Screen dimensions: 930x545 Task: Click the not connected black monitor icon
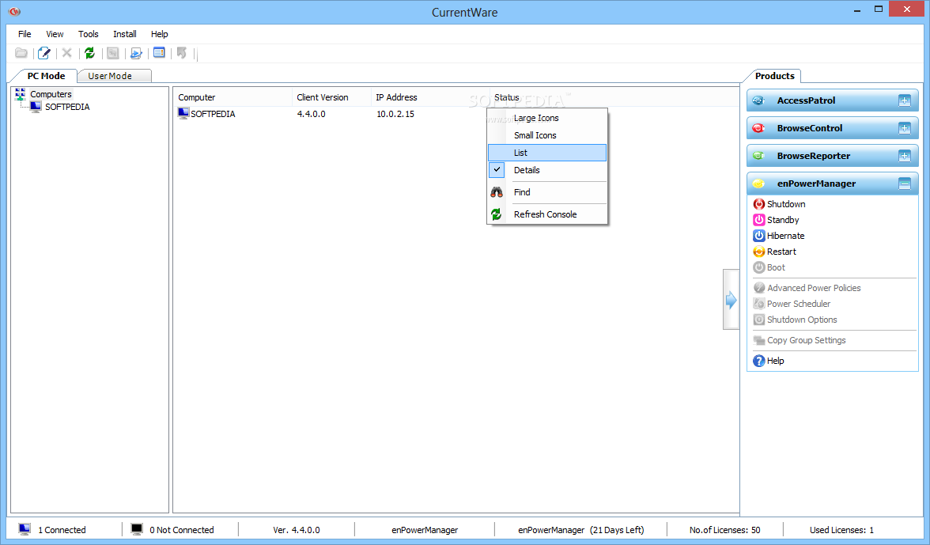[x=136, y=529]
